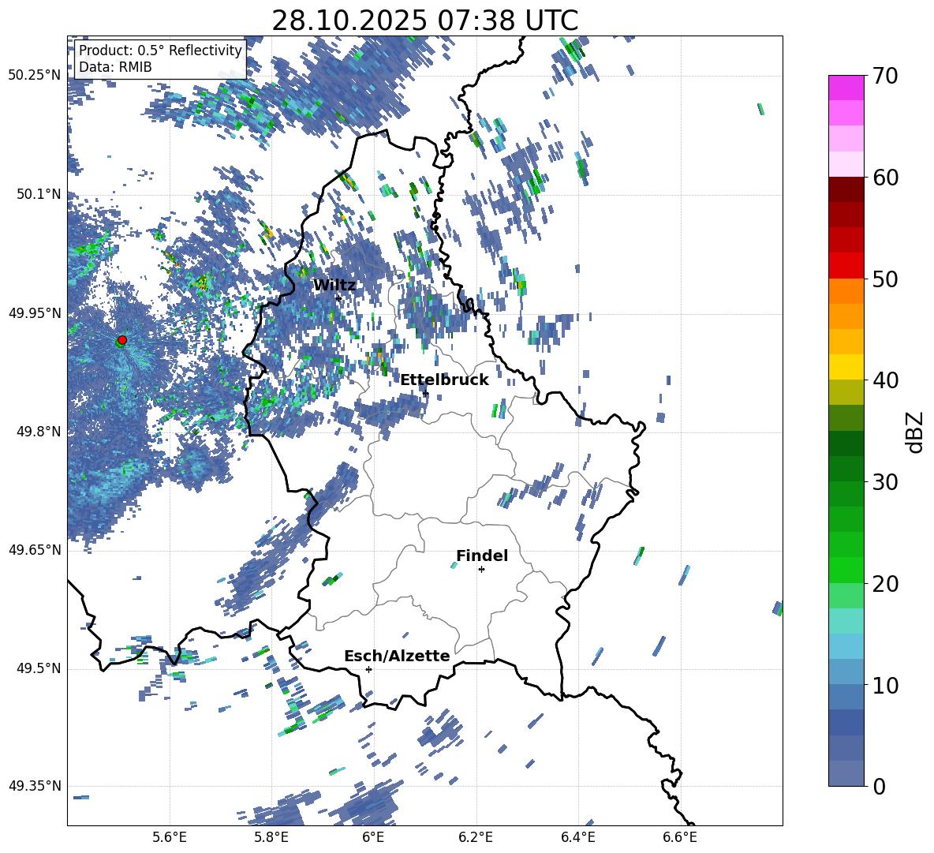Click the Ettelbruck station cross marker

click(425, 394)
